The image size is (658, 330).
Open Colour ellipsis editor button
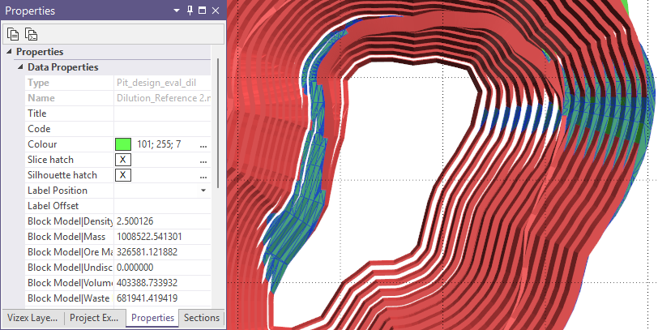coord(203,144)
